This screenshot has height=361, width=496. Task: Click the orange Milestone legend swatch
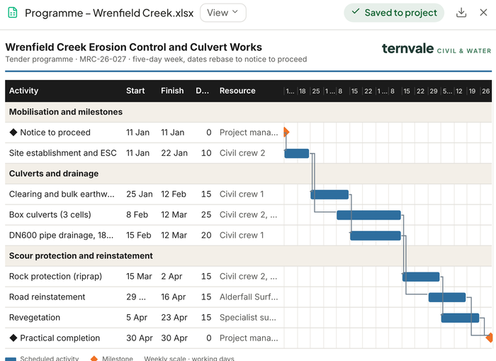(x=94, y=359)
